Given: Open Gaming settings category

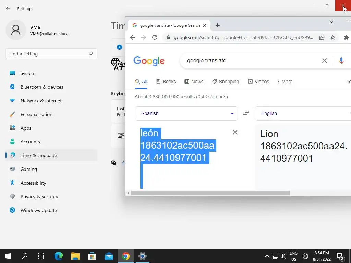Looking at the screenshot, I should click(x=51, y=169).
